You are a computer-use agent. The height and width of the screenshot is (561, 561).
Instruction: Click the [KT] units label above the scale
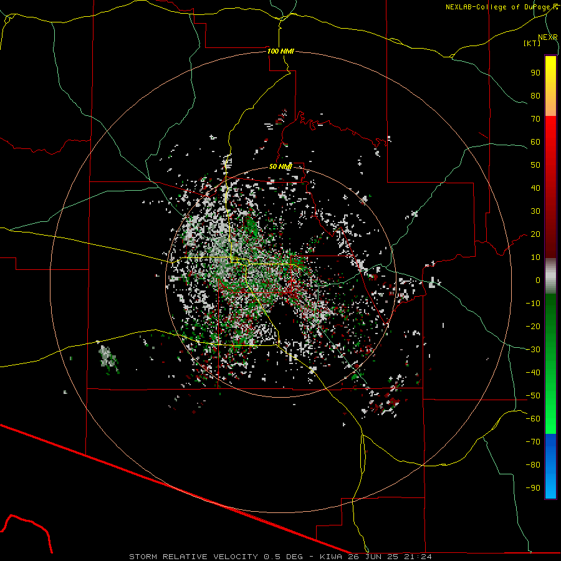[x=532, y=43]
